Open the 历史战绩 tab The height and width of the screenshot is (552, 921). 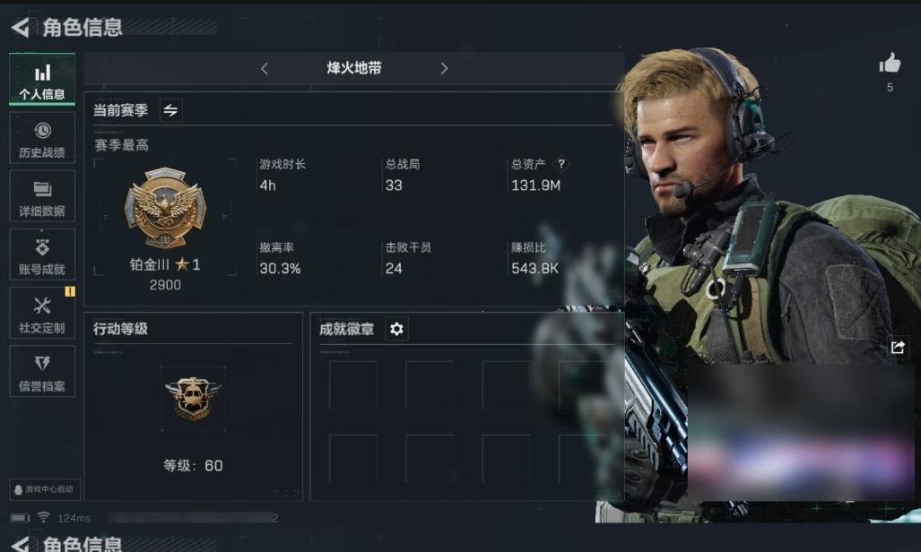click(42, 138)
